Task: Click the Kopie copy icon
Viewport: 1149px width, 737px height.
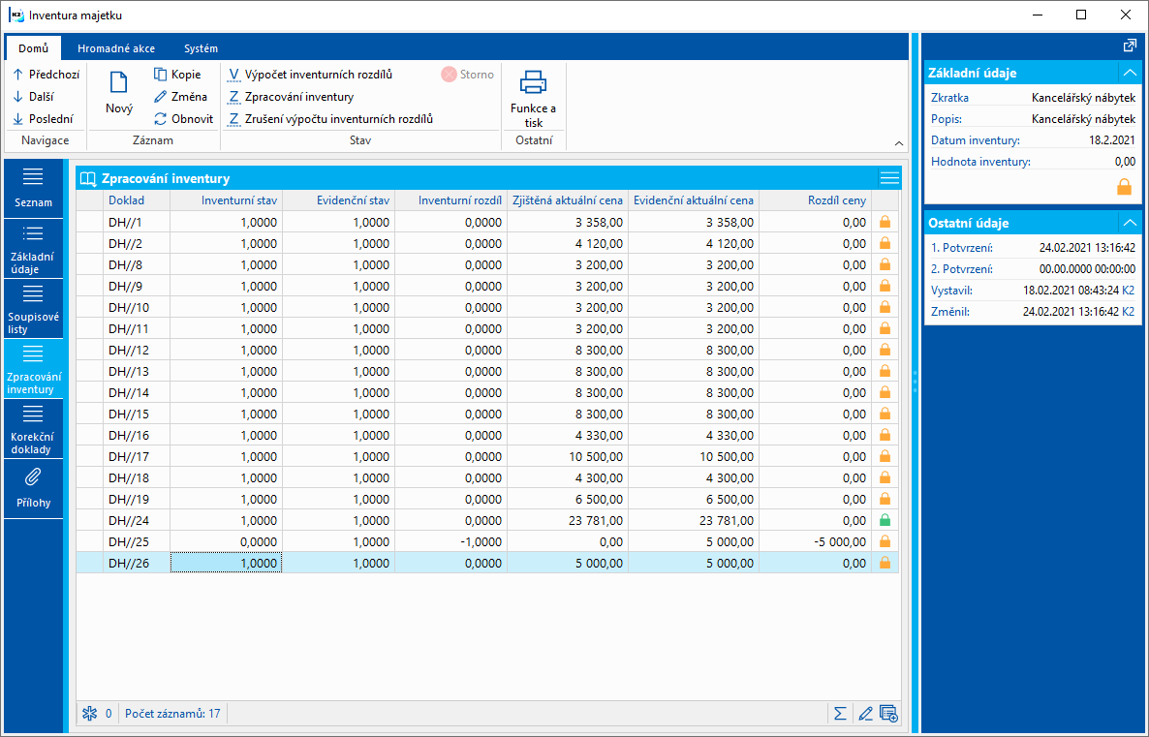Action: [161, 75]
